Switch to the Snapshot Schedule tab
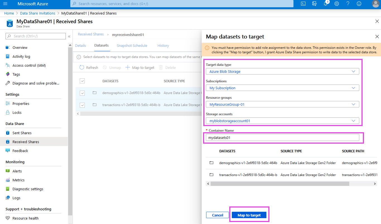381x224 pixels. tap(132, 45)
